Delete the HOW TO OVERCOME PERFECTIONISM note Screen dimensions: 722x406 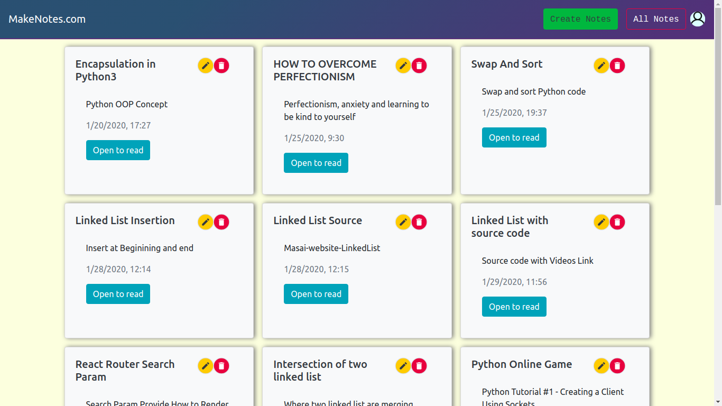click(x=419, y=66)
